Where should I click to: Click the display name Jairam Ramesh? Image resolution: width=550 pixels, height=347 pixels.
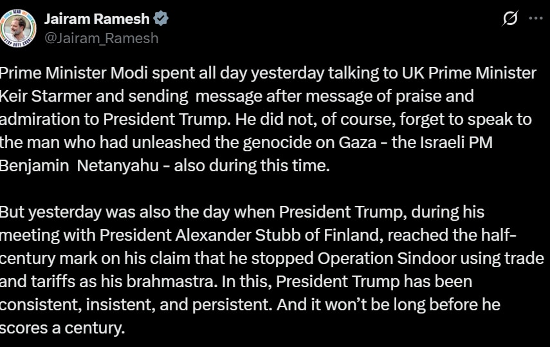pyautogui.click(x=96, y=19)
